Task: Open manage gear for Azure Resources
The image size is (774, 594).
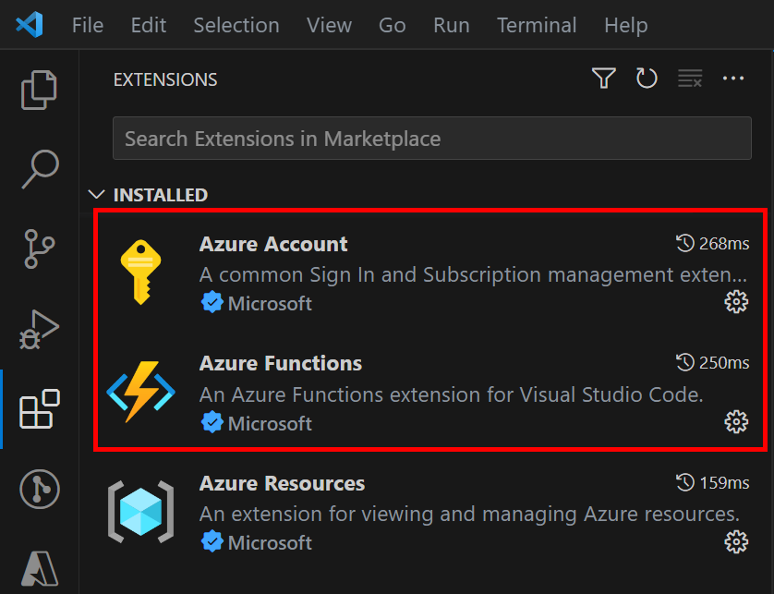Action: coord(736,541)
